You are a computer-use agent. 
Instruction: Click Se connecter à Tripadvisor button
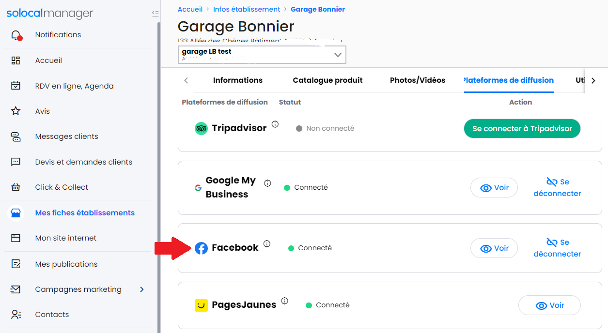click(522, 129)
